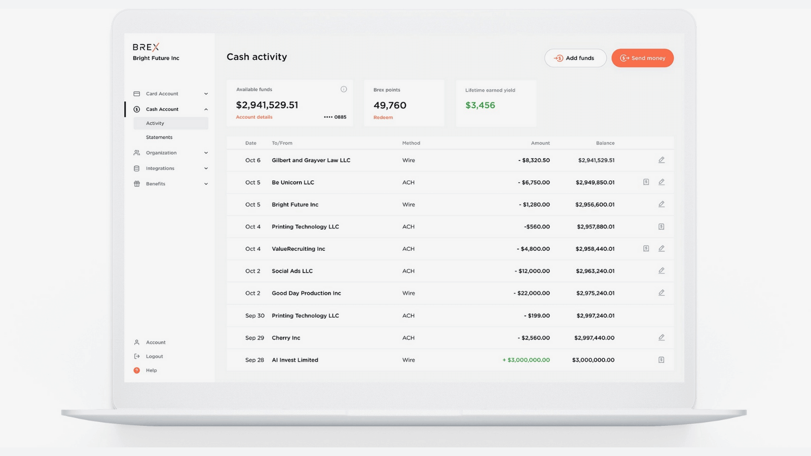Viewport: 811px width, 456px height.
Task: Select the Gilbert and Grayver Law LLC name
Action: tap(311, 160)
